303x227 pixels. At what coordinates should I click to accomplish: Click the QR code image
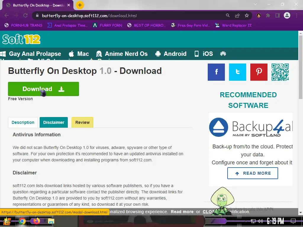280,72
